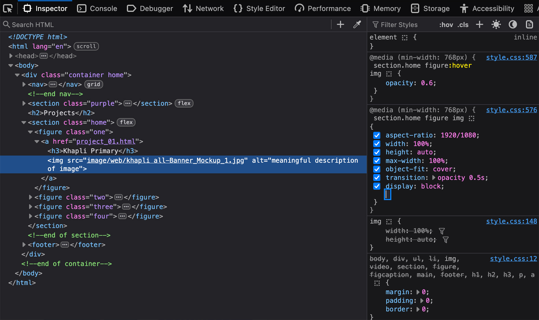Screen dimensions: 539x320
Task: Expand collapsed nav element ellipsis
Action: tap(53, 85)
